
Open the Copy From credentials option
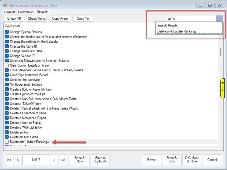click(60, 19)
